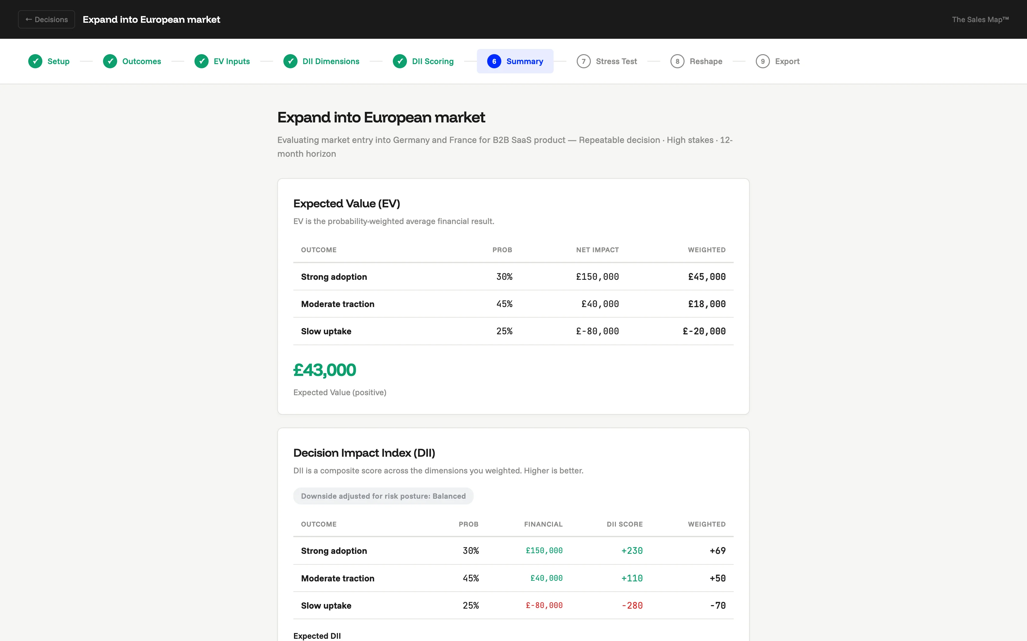
Task: Click the blue step 6 circle icon
Action: point(494,61)
